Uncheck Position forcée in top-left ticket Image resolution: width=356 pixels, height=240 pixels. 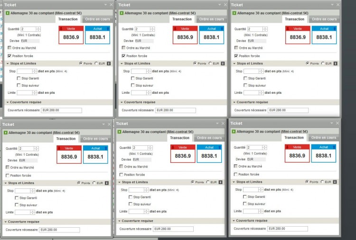point(9,56)
